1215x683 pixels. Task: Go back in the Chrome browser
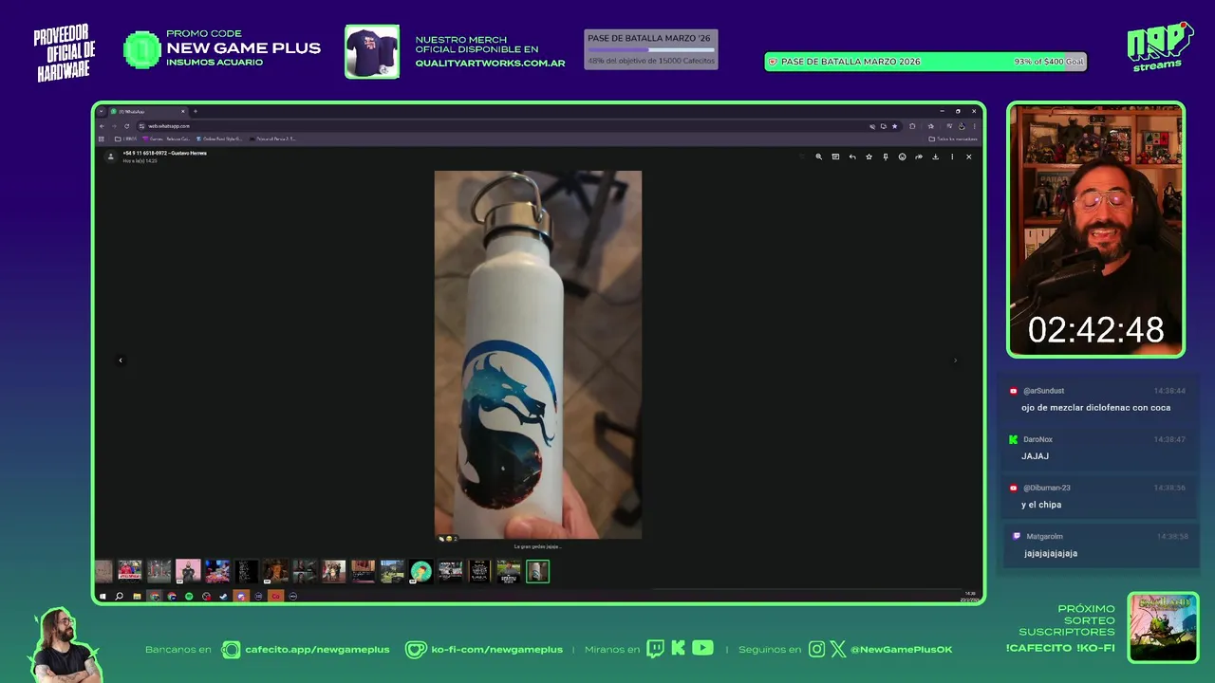[x=102, y=126]
